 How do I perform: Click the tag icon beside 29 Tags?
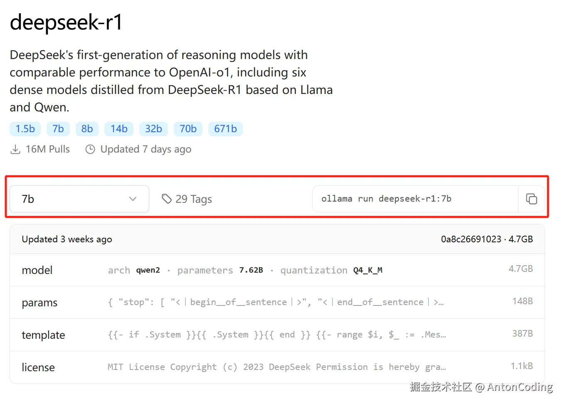(x=167, y=199)
